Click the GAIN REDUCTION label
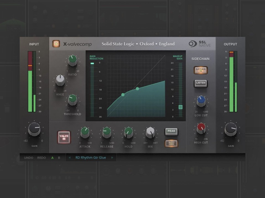 point(96,57)
